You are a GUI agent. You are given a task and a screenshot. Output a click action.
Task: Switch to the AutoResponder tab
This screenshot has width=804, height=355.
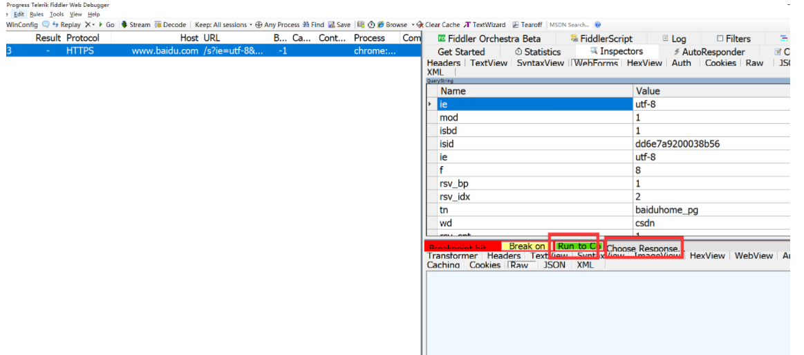(x=709, y=52)
